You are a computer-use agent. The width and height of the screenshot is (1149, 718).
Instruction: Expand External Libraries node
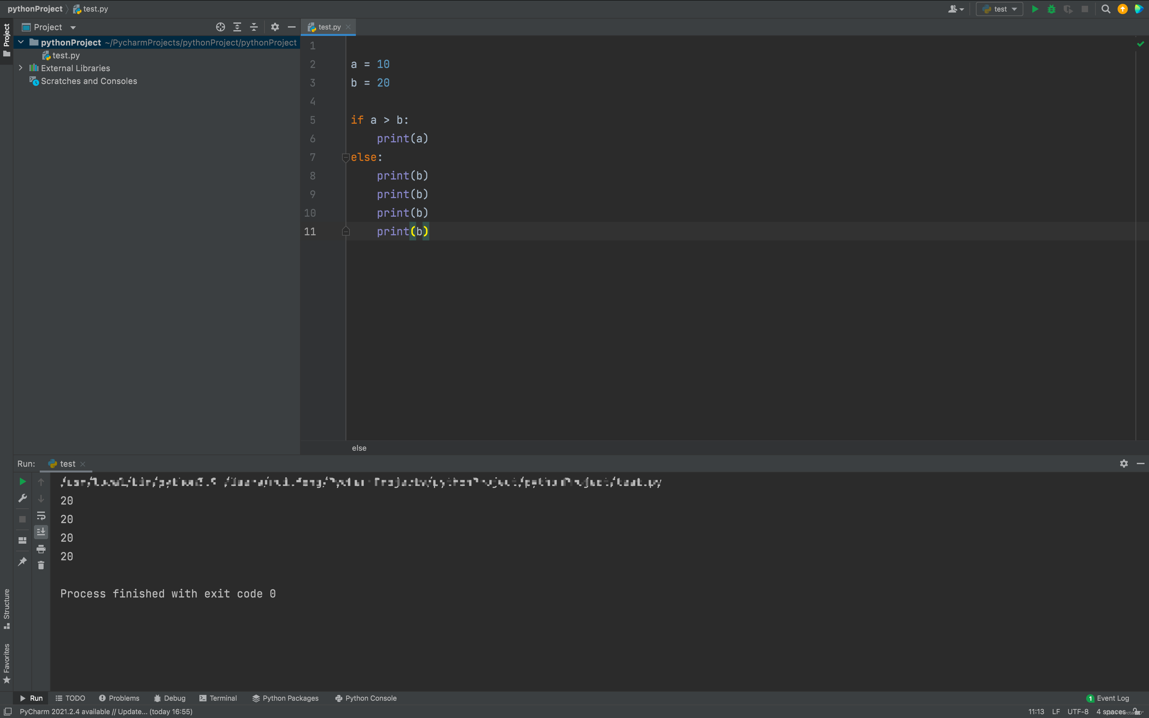21,68
